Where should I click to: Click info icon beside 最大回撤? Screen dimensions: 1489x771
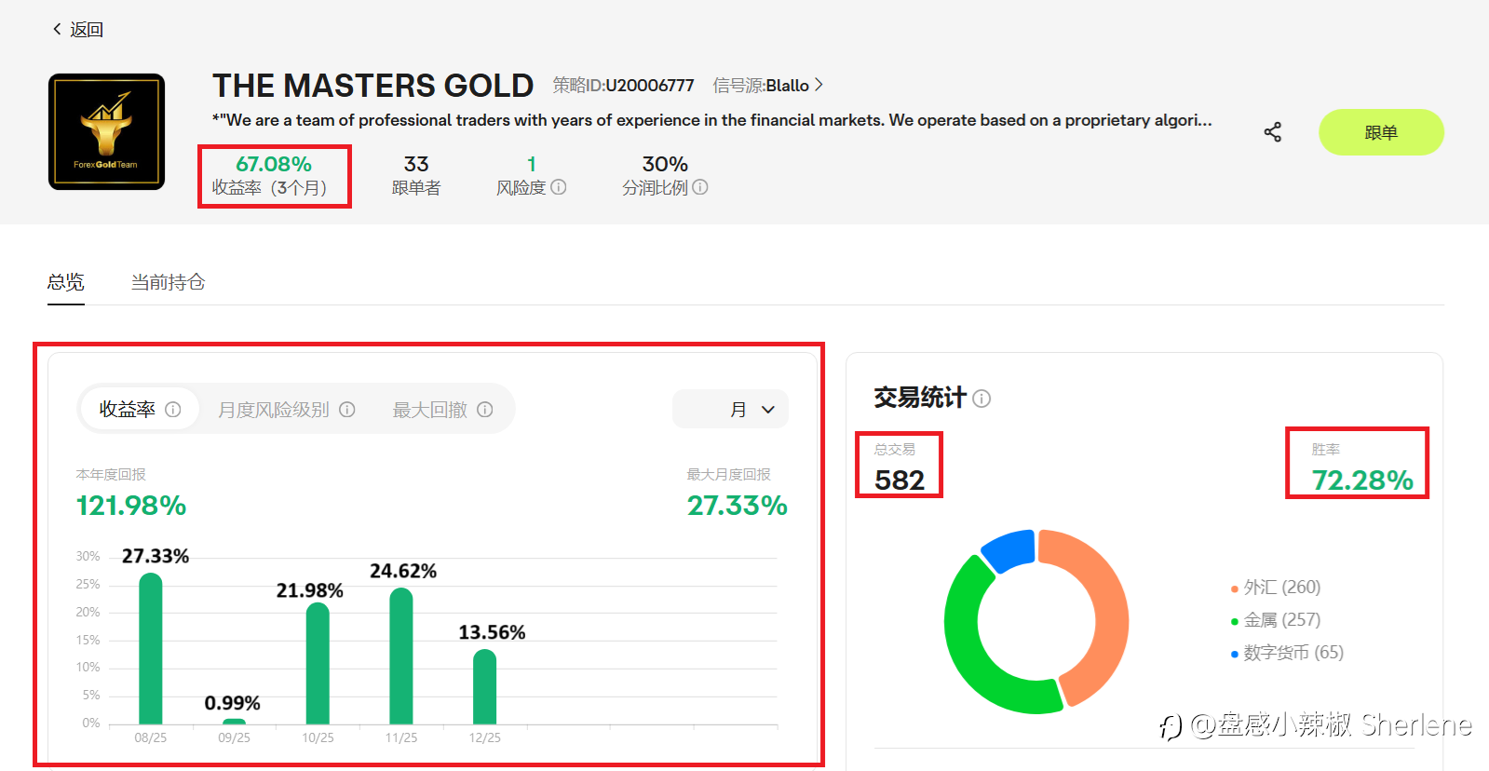tap(485, 410)
